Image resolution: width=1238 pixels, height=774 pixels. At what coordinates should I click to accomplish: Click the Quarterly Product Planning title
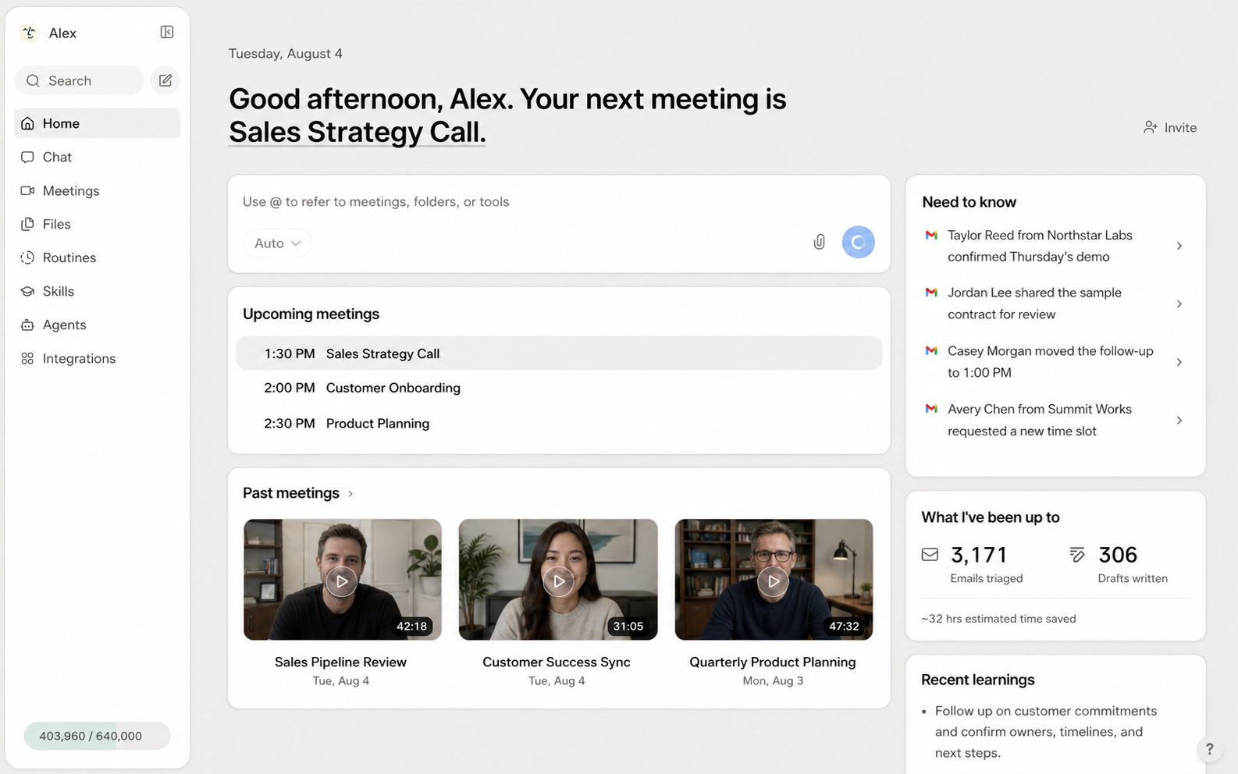click(773, 662)
